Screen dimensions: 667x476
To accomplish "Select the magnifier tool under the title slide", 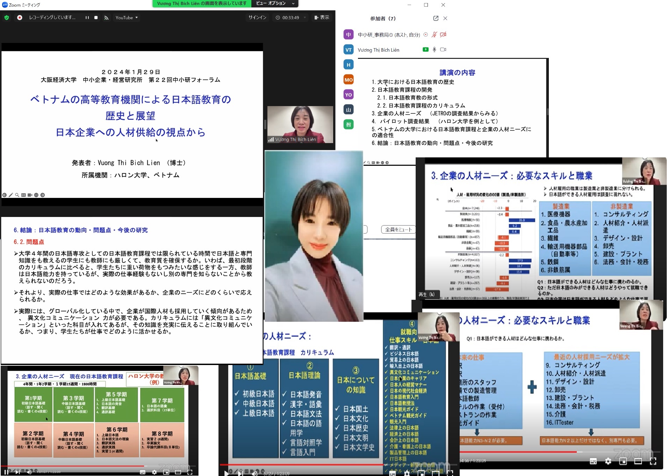I will pos(17,195).
